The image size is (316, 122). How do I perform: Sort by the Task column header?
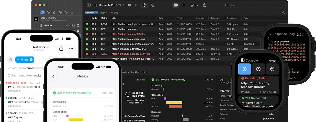[246, 18]
